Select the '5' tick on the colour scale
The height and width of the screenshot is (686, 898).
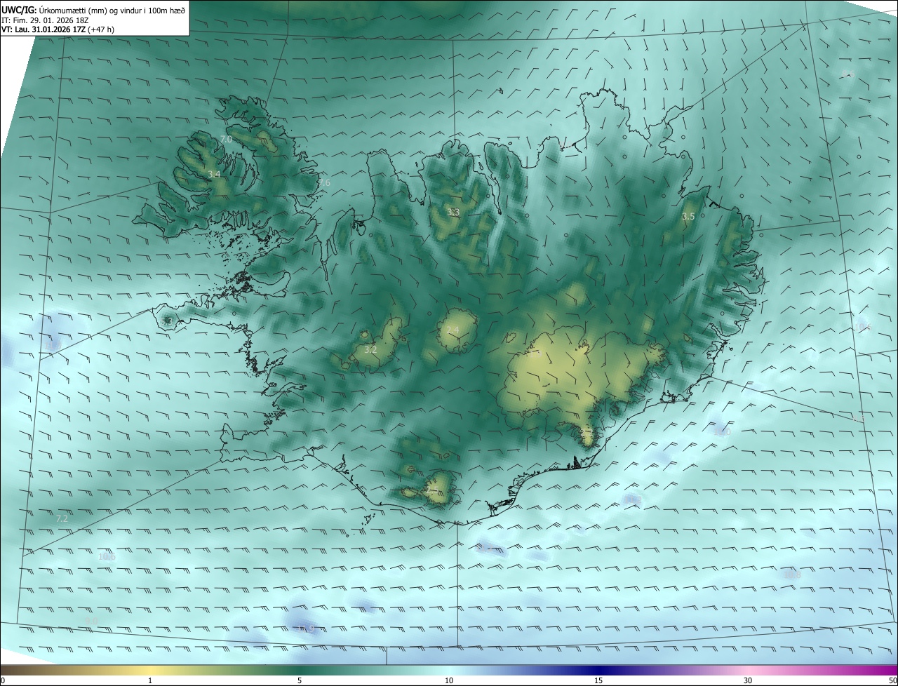click(300, 680)
